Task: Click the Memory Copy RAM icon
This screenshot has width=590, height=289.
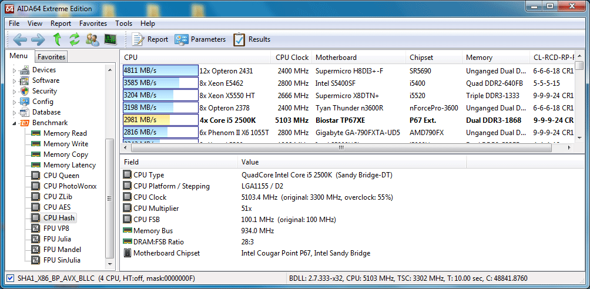Action: pyautogui.click(x=36, y=154)
